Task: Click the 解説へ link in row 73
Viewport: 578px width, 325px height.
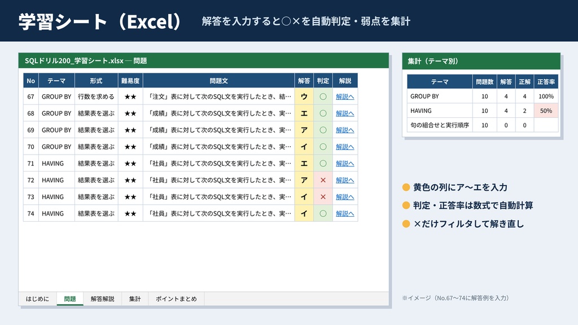Action: click(345, 197)
